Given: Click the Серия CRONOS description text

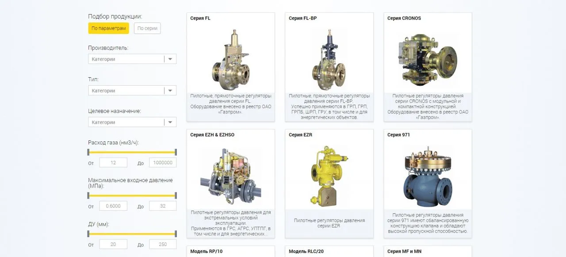Looking at the screenshot, I should (x=428, y=106).
